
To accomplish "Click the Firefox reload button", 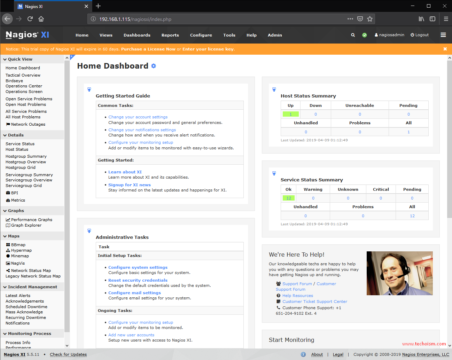I will [x=30, y=19].
